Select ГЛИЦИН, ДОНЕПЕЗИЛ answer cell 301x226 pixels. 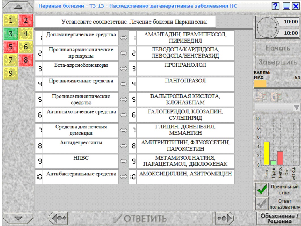(x=182, y=130)
